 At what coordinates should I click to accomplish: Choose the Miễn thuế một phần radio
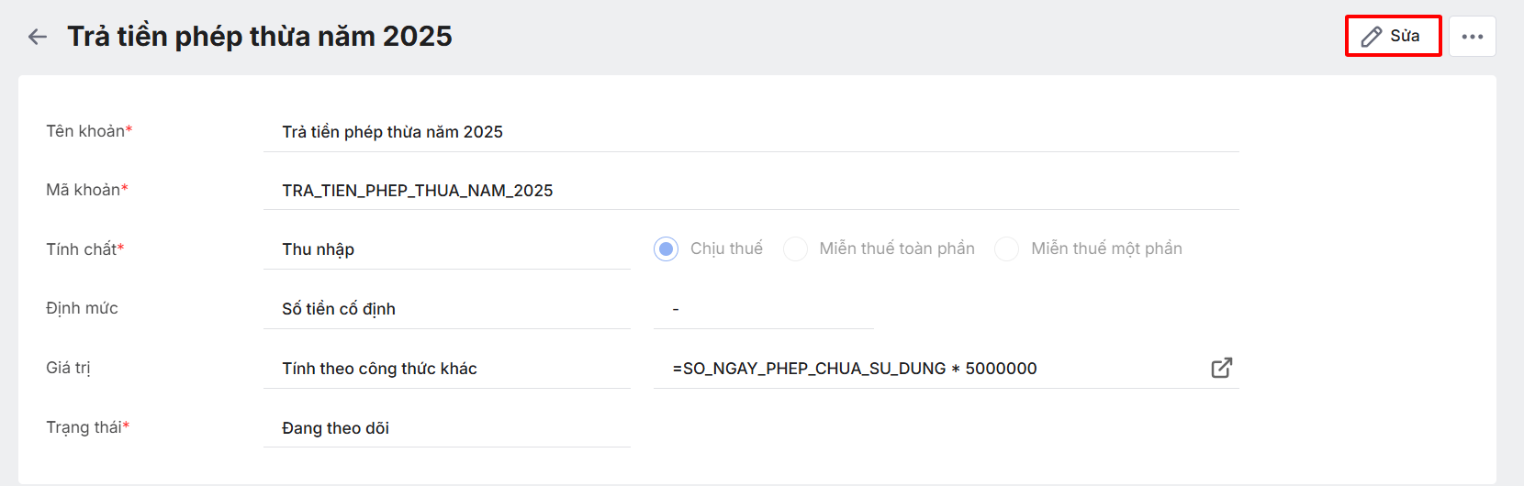pos(1007,249)
